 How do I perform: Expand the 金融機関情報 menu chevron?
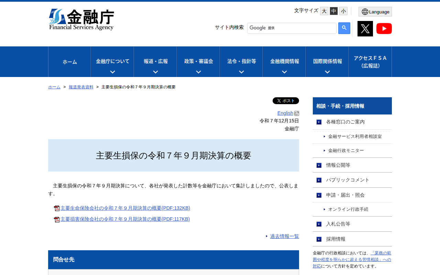[x=284, y=72]
